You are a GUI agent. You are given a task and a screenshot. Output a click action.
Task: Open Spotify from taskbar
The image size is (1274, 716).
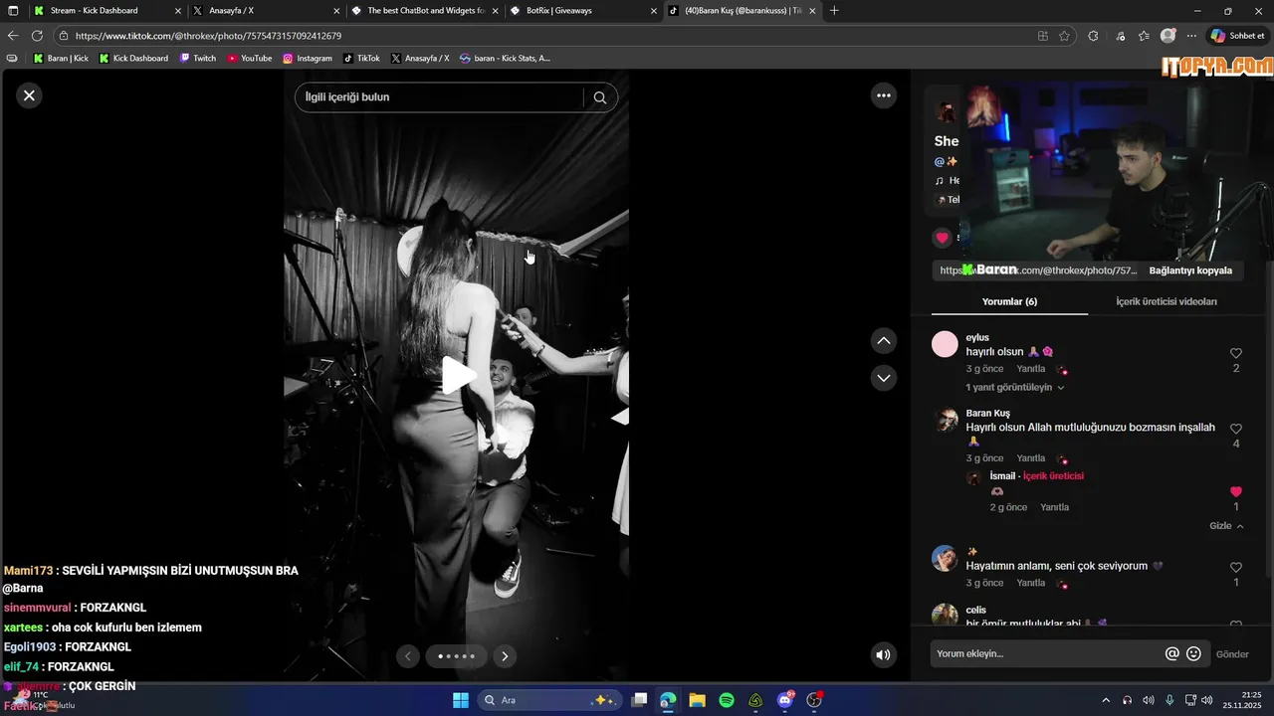pos(727,700)
